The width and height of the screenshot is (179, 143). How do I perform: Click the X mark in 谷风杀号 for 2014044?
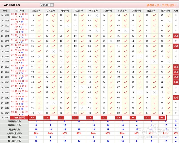click(54, 103)
